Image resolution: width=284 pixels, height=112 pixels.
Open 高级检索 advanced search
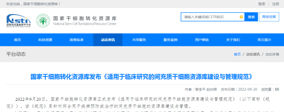(x=269, y=17)
